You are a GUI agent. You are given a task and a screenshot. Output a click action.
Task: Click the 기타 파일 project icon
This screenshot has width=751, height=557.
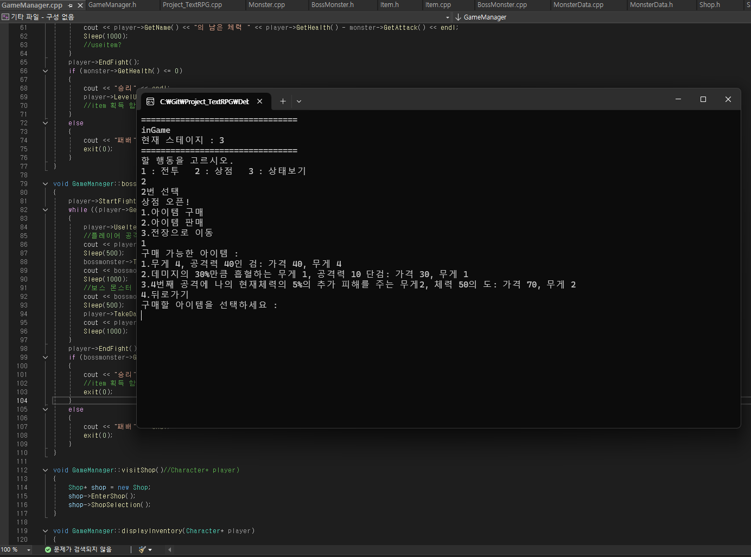click(4, 17)
